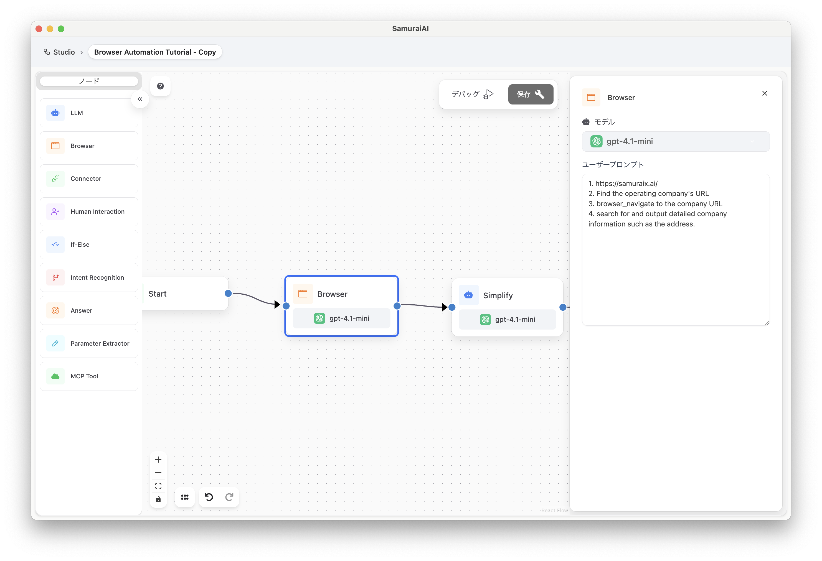Click the デバッグ debug button
Viewport: 822px width, 561px height.
[x=472, y=94]
